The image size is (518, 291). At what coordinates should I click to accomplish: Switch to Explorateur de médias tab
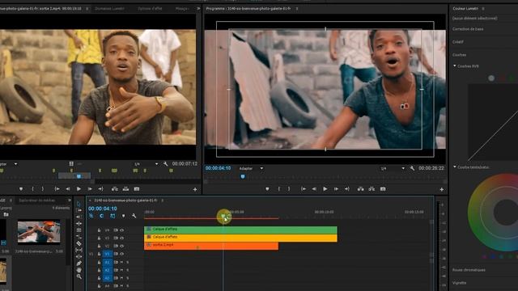36,200
